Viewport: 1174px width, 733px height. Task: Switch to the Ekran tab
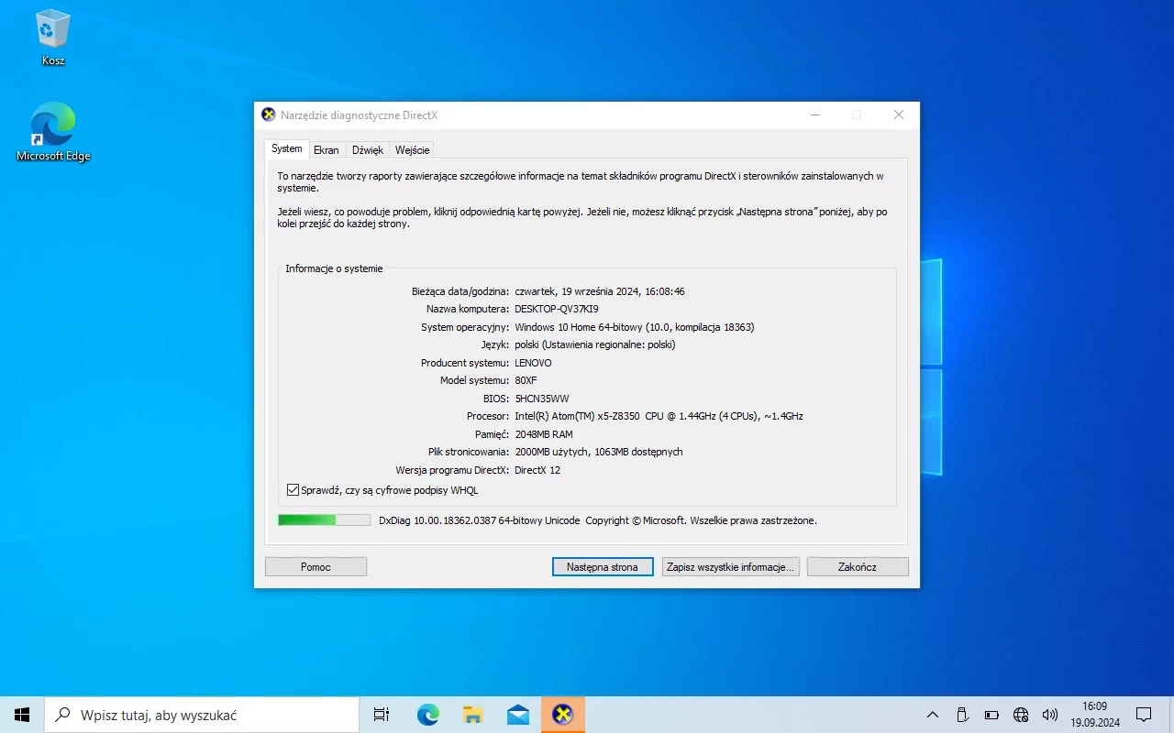326,150
